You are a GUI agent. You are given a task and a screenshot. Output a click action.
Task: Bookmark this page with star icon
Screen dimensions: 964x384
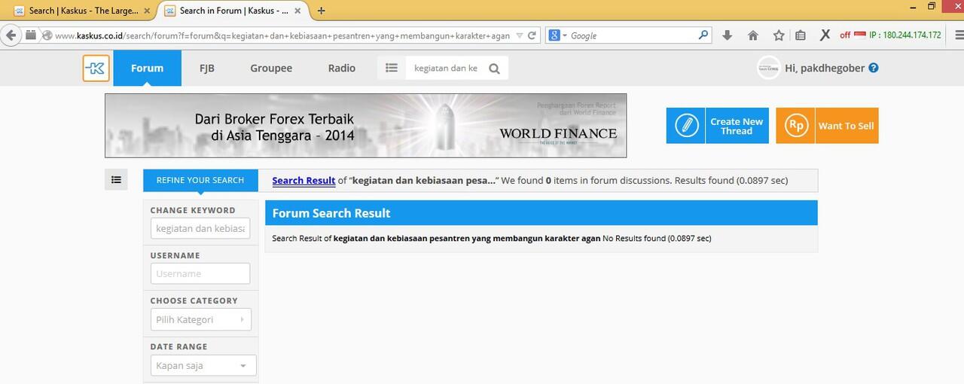pyautogui.click(x=779, y=35)
